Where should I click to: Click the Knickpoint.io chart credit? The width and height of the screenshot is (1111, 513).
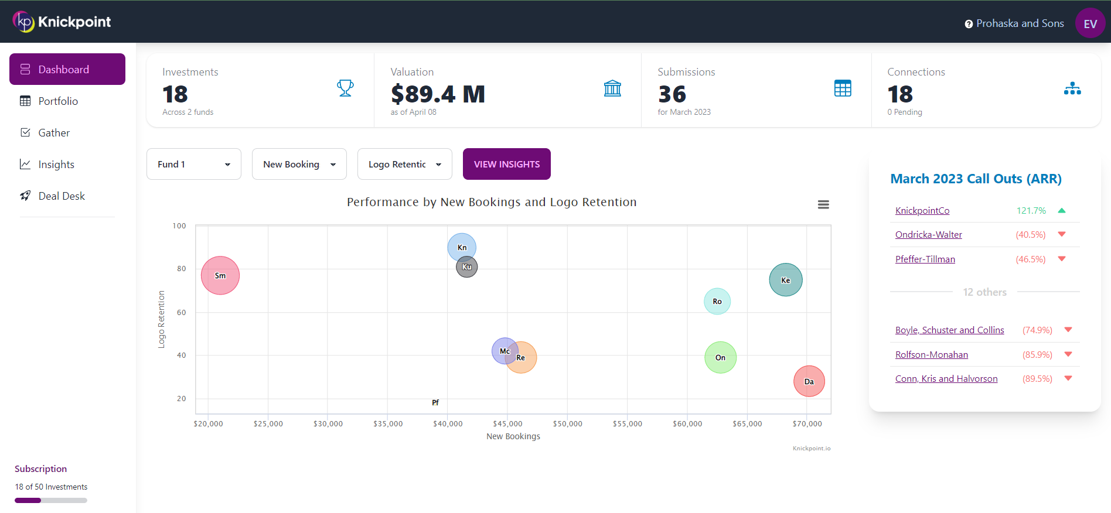(812, 449)
